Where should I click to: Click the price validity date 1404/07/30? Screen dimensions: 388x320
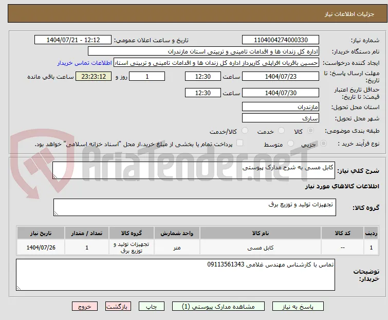point(281,93)
